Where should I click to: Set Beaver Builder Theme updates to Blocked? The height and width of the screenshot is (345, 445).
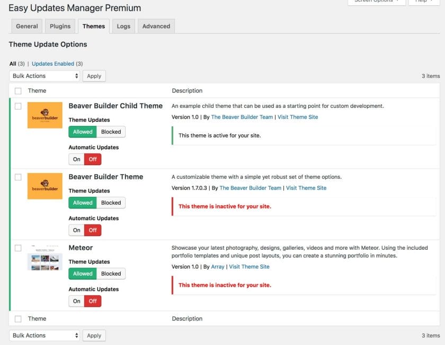111,203
